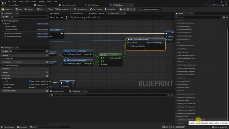Open the Edit menu

[14, 1]
